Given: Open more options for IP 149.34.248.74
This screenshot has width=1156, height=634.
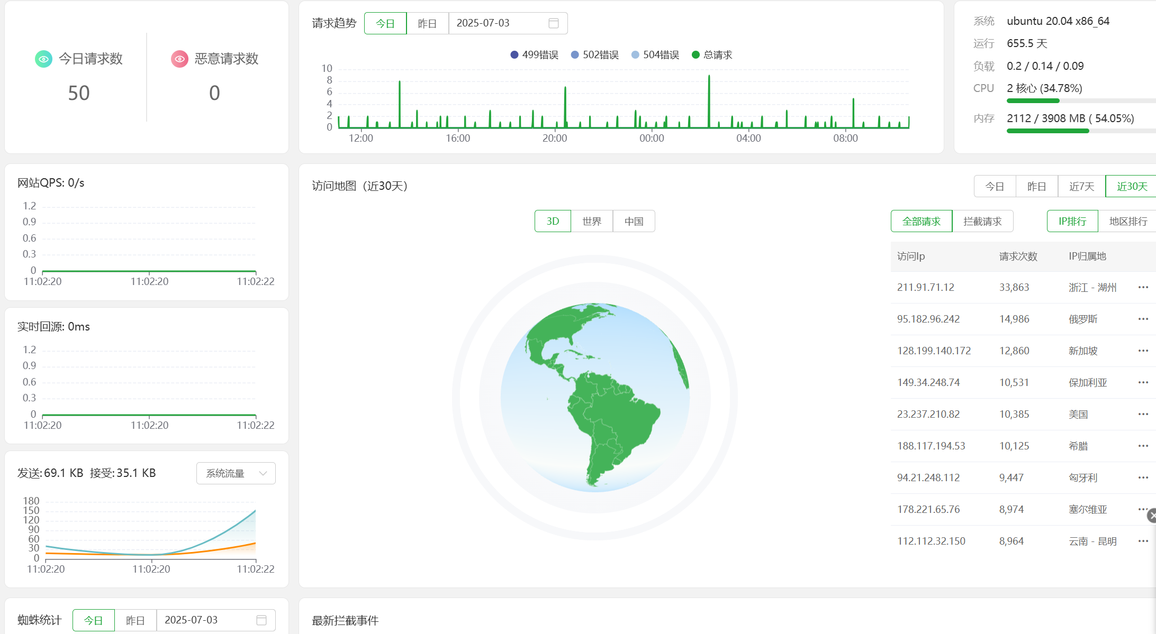Looking at the screenshot, I should click(1143, 382).
